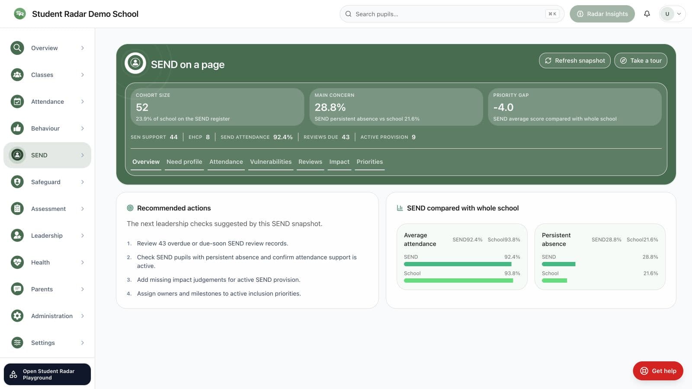
Task: Click the bar chart icon beside SEND compared
Action: 400,208
